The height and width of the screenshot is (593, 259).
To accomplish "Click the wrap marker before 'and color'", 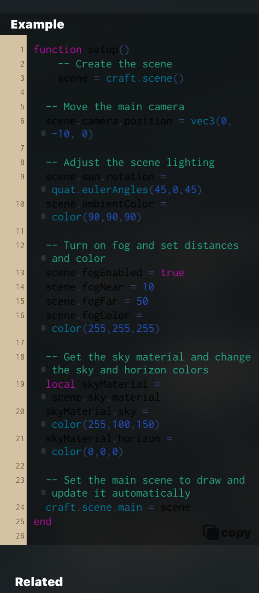I will pos(43,258).
